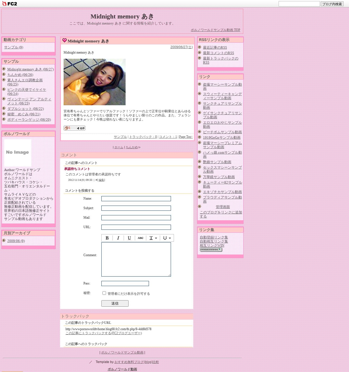Check the admin-only display checkbox

tap(104, 293)
